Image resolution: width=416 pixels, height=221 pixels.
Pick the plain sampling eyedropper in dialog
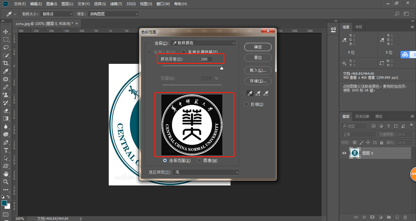coord(250,94)
